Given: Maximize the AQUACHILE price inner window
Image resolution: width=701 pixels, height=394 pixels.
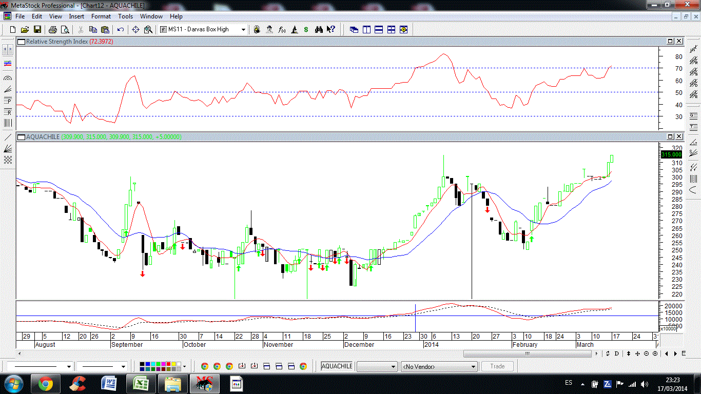Looking at the screenshot, I should pos(670,136).
